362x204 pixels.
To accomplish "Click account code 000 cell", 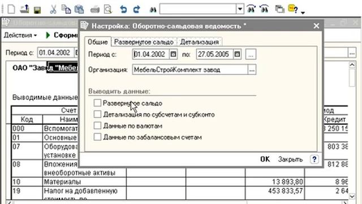I will coord(27,129).
